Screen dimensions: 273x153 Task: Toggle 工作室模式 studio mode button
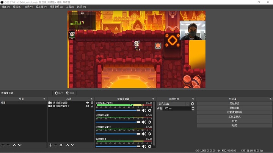[235, 117]
